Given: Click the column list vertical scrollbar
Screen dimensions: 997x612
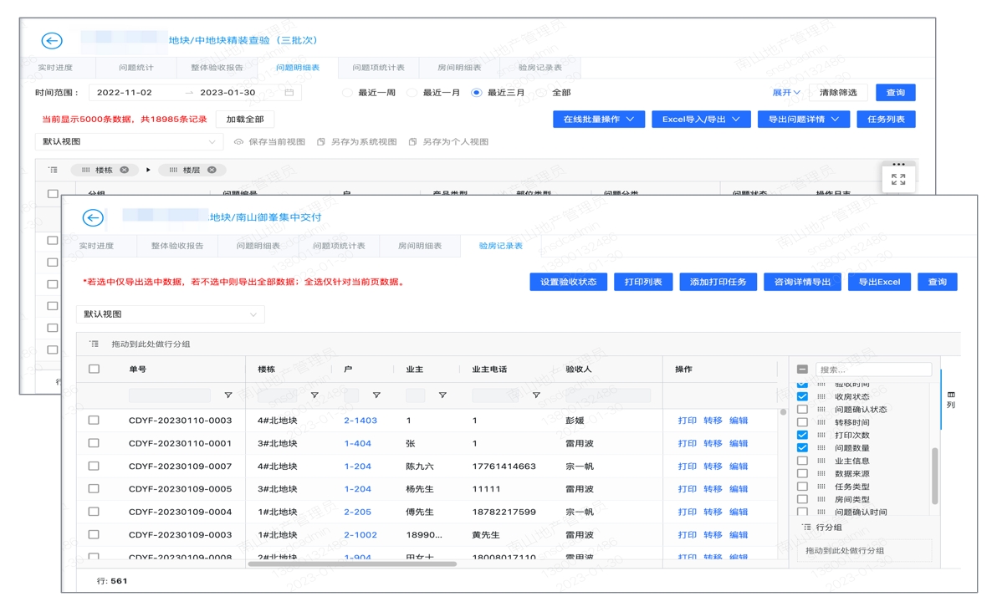Looking at the screenshot, I should 935,476.
